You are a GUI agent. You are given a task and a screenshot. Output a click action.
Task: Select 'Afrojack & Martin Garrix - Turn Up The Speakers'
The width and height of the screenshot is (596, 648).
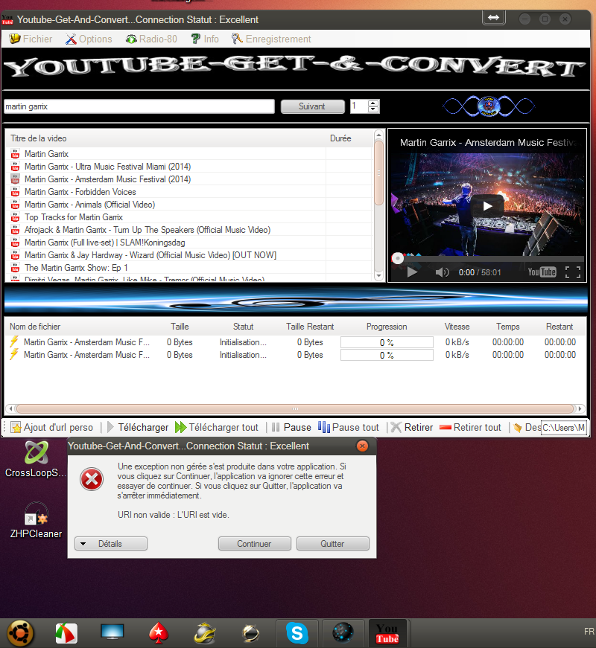(x=188, y=230)
